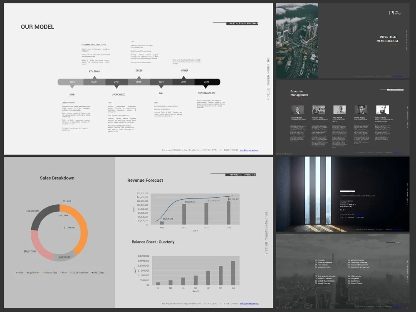This screenshot has width=416, height=312.
Task: Click the aerial city photo on cover slide
Action: coord(297,41)
